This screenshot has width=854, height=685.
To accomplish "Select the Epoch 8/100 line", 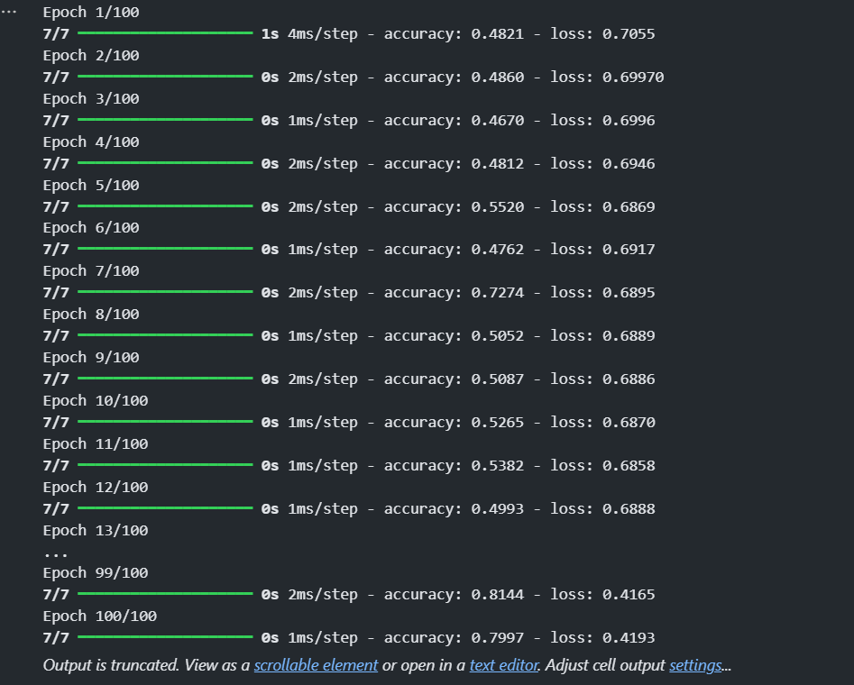I will point(91,315).
